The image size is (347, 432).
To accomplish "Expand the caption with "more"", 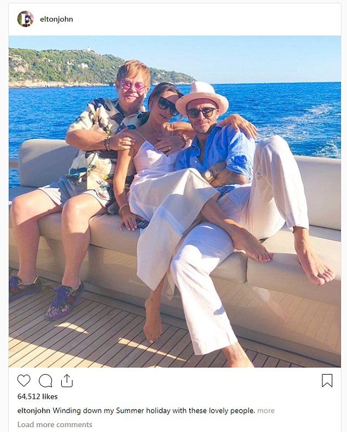I will pyautogui.click(x=266, y=411).
